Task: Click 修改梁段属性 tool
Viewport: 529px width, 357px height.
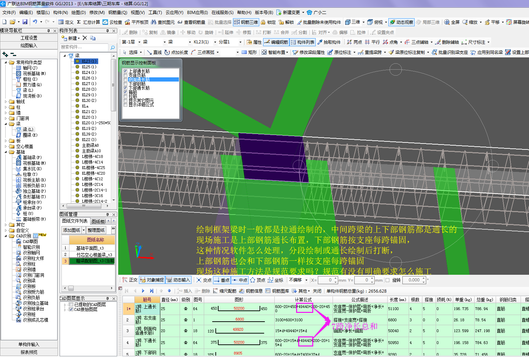Action: point(309,52)
